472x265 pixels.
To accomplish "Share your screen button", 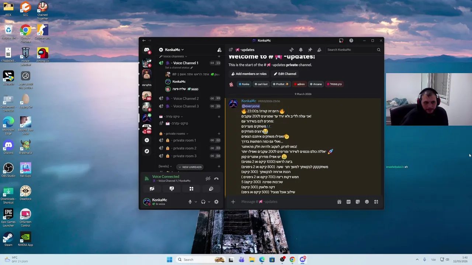I will pyautogui.click(x=171, y=189).
